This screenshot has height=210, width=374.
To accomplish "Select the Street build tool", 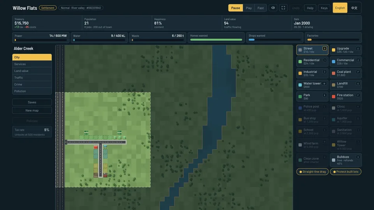I will (312, 50).
